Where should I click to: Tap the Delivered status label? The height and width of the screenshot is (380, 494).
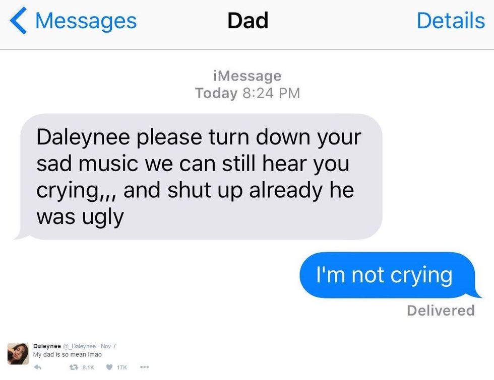(x=441, y=311)
